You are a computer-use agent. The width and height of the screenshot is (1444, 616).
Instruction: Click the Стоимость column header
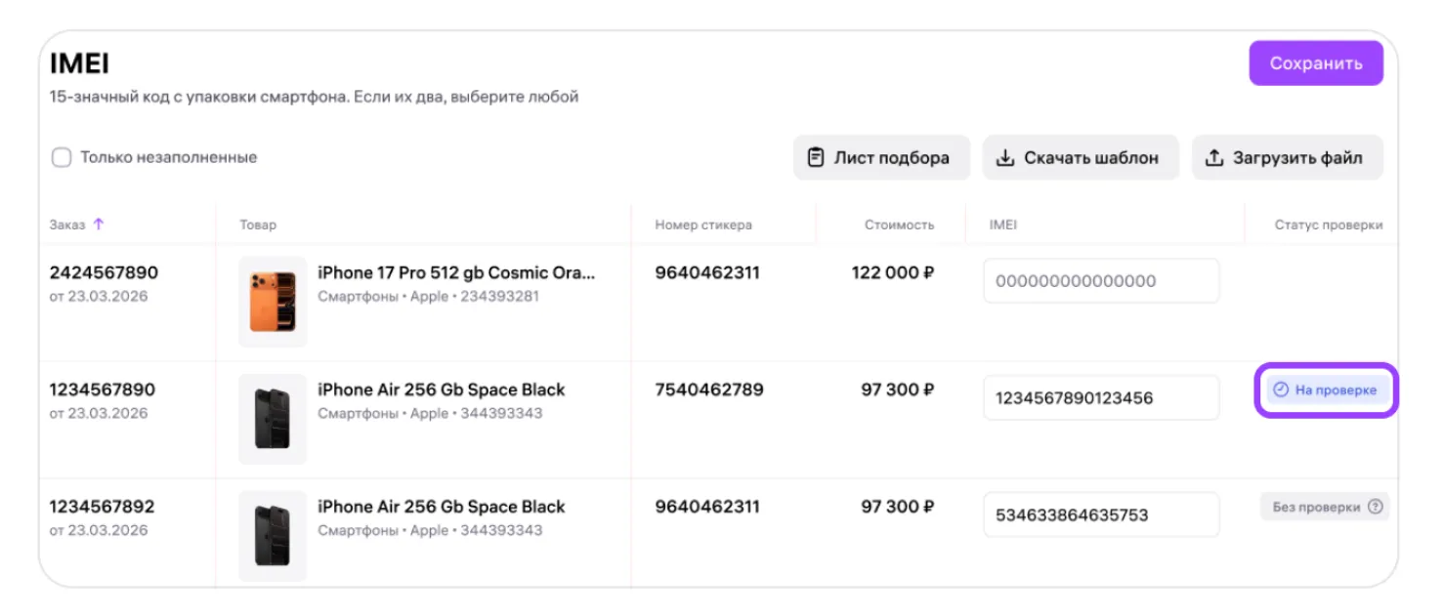pos(898,225)
